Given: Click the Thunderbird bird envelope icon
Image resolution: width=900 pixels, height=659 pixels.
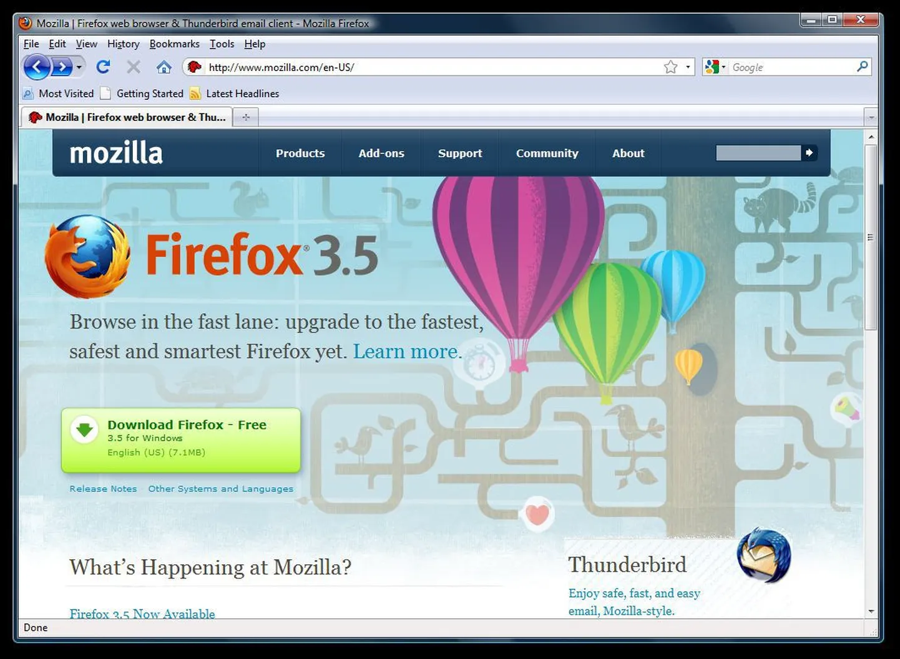Looking at the screenshot, I should point(764,555).
